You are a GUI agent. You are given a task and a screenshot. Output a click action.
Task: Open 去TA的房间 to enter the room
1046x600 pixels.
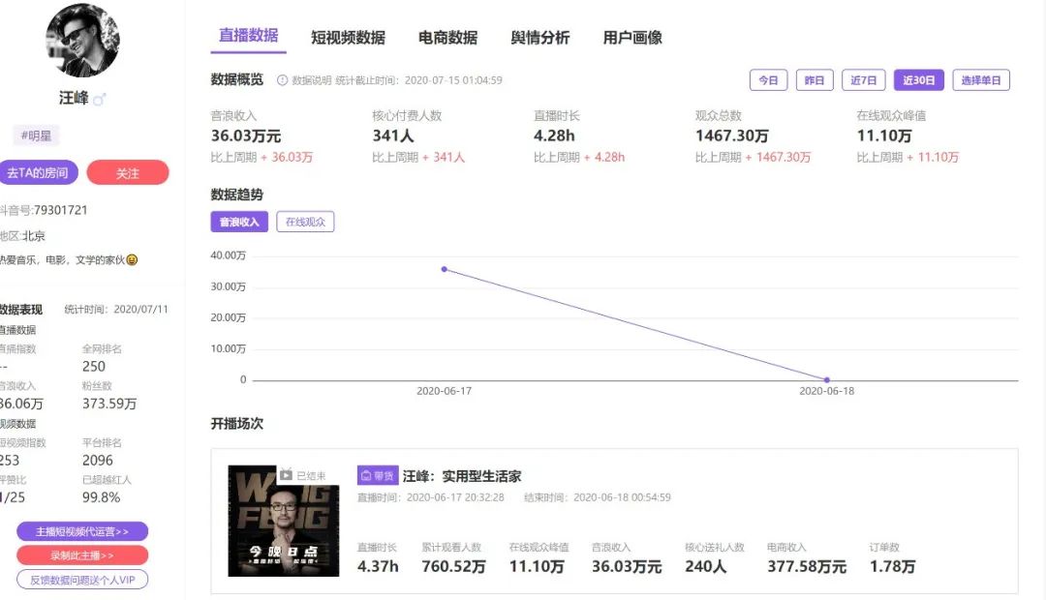click(x=39, y=172)
